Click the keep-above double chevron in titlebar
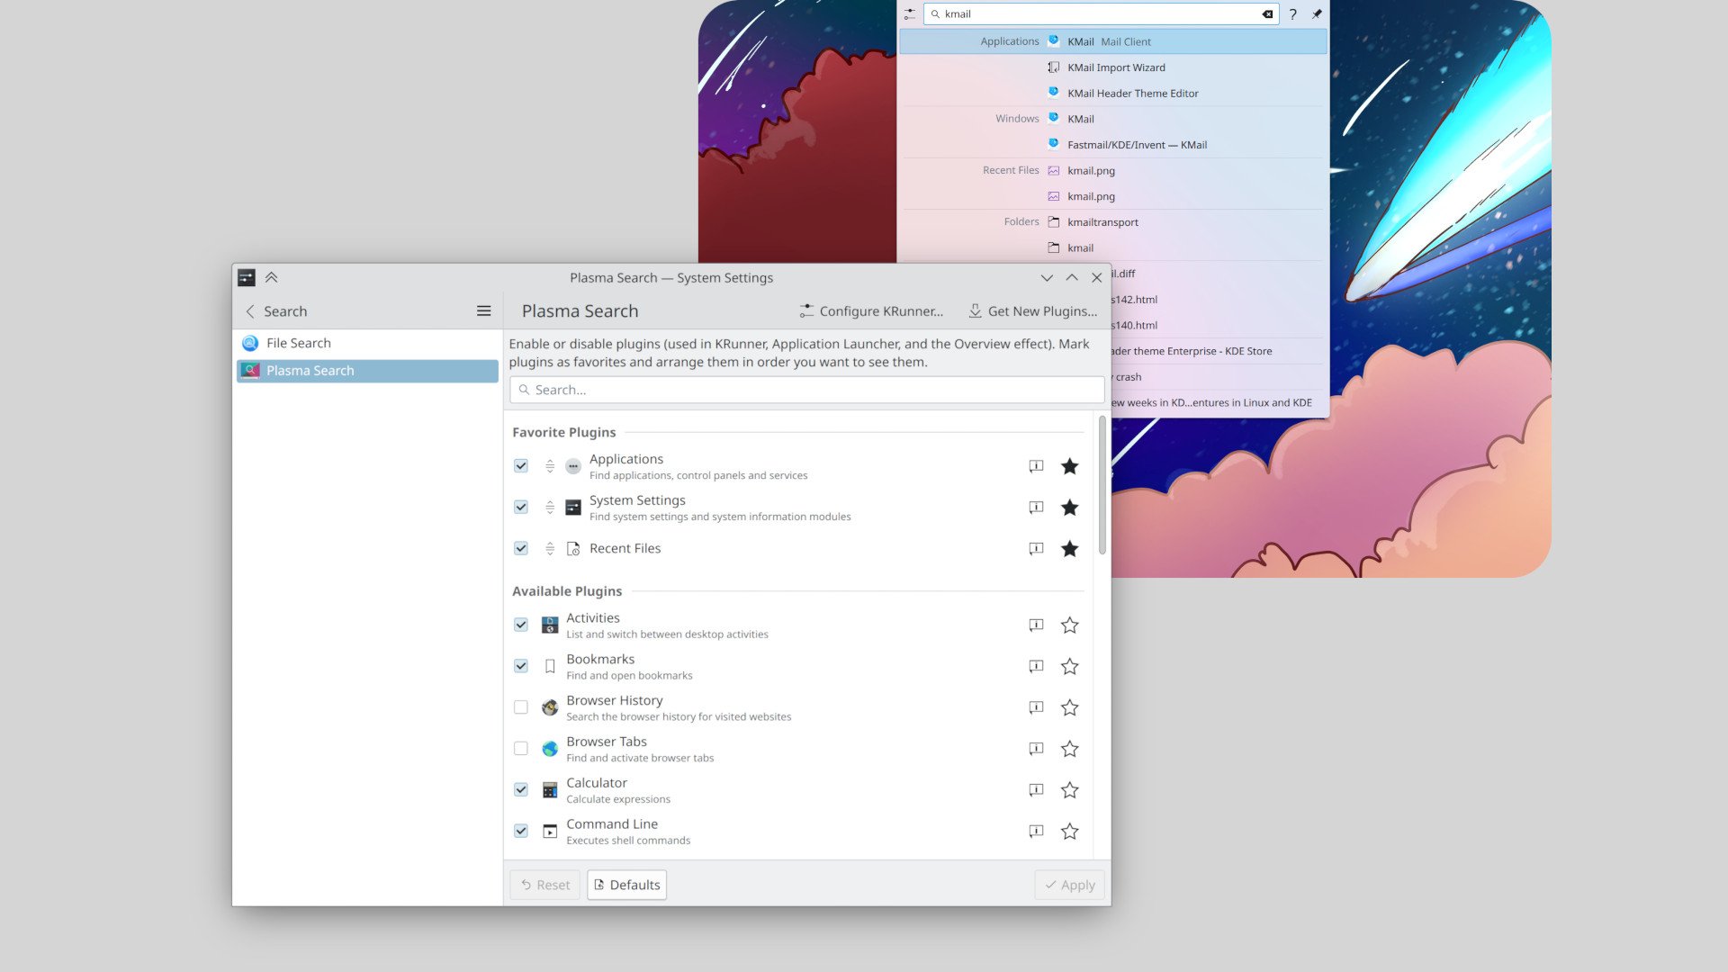Image resolution: width=1728 pixels, height=972 pixels. click(x=272, y=278)
